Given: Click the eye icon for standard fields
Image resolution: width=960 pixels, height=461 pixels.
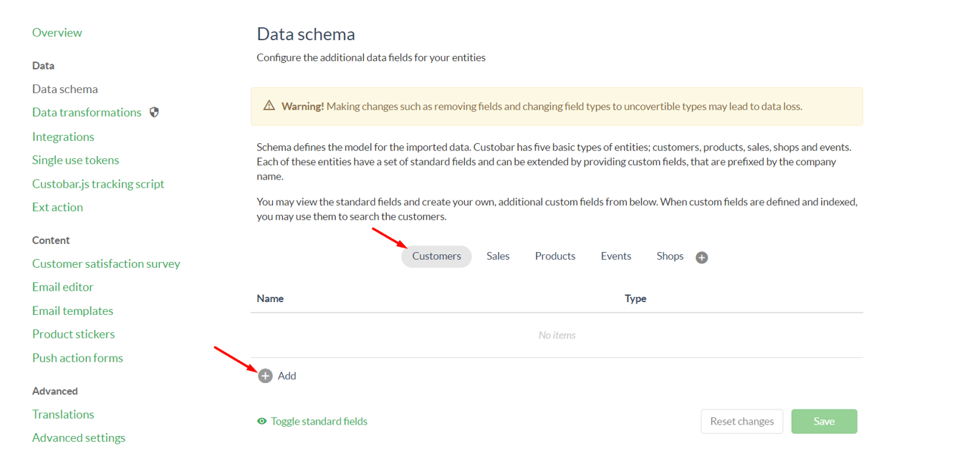Looking at the screenshot, I should (x=261, y=422).
